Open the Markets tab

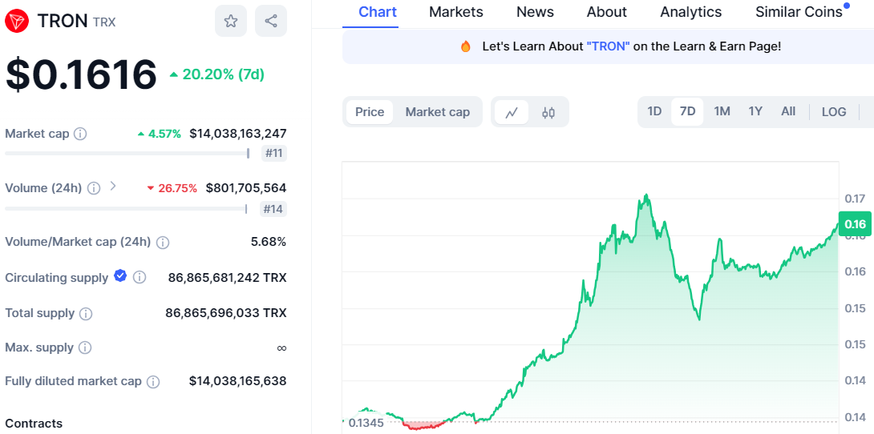tap(456, 12)
